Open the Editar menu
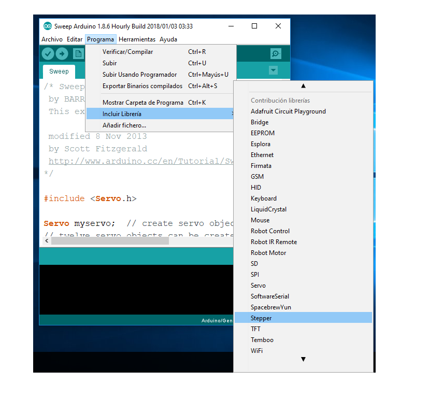The height and width of the screenshot is (398, 429). (75, 39)
